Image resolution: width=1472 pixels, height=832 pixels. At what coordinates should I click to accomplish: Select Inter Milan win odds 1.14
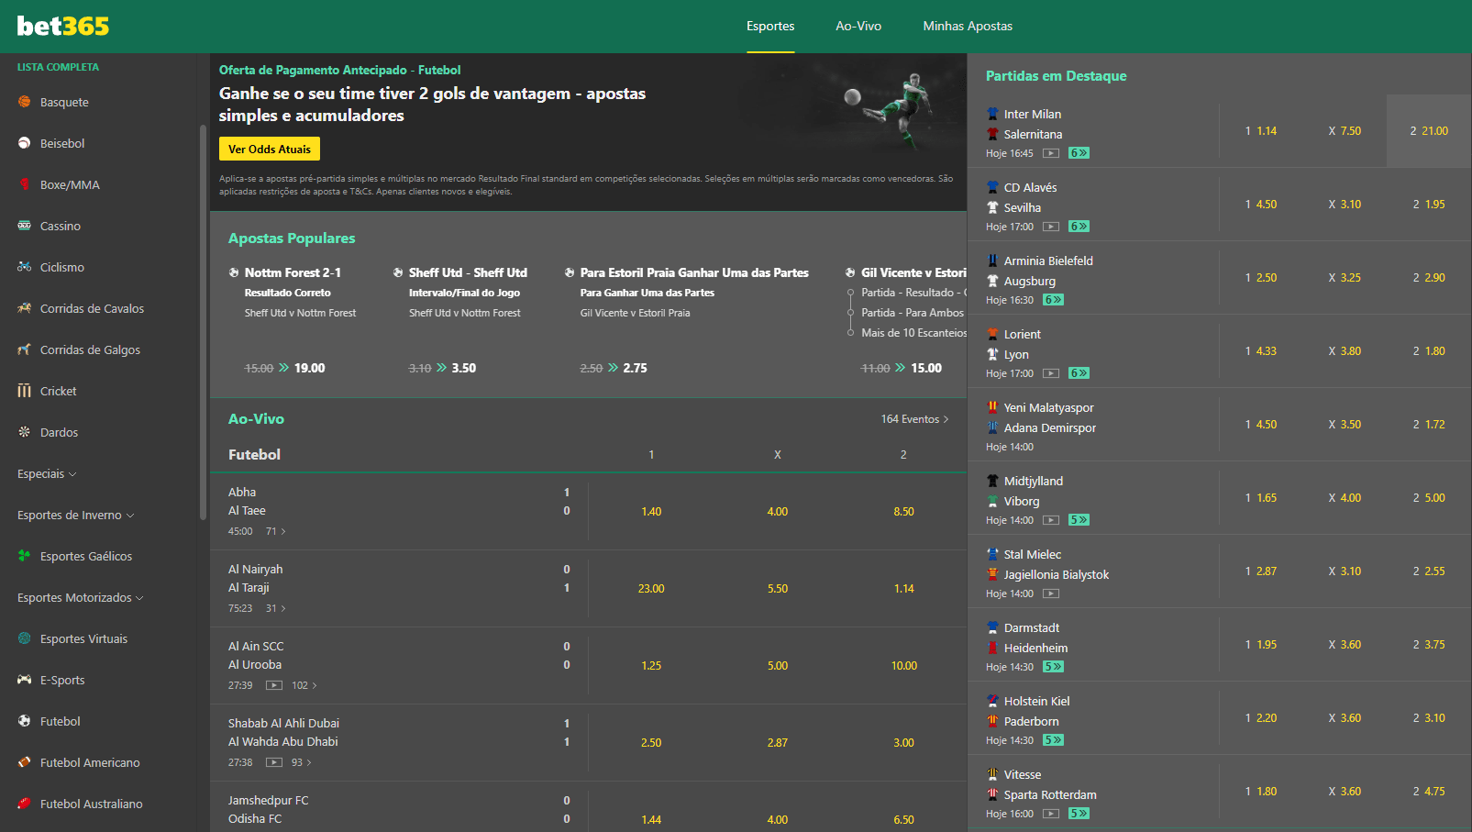pyautogui.click(x=1261, y=131)
